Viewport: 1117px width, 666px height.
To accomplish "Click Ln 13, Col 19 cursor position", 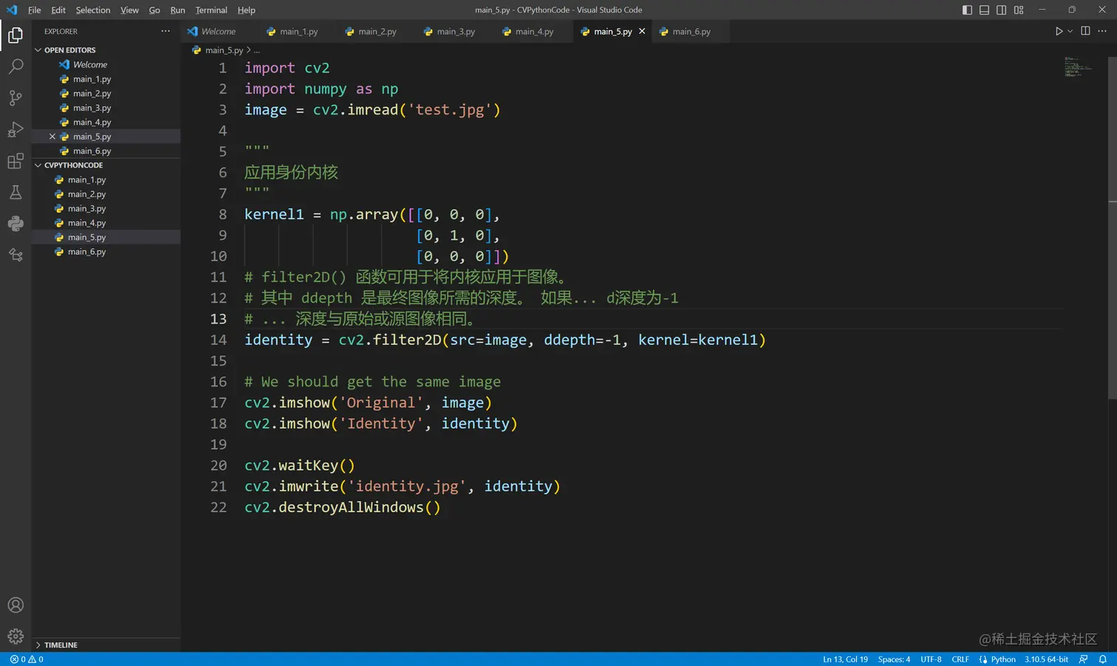I will pyautogui.click(x=845, y=659).
